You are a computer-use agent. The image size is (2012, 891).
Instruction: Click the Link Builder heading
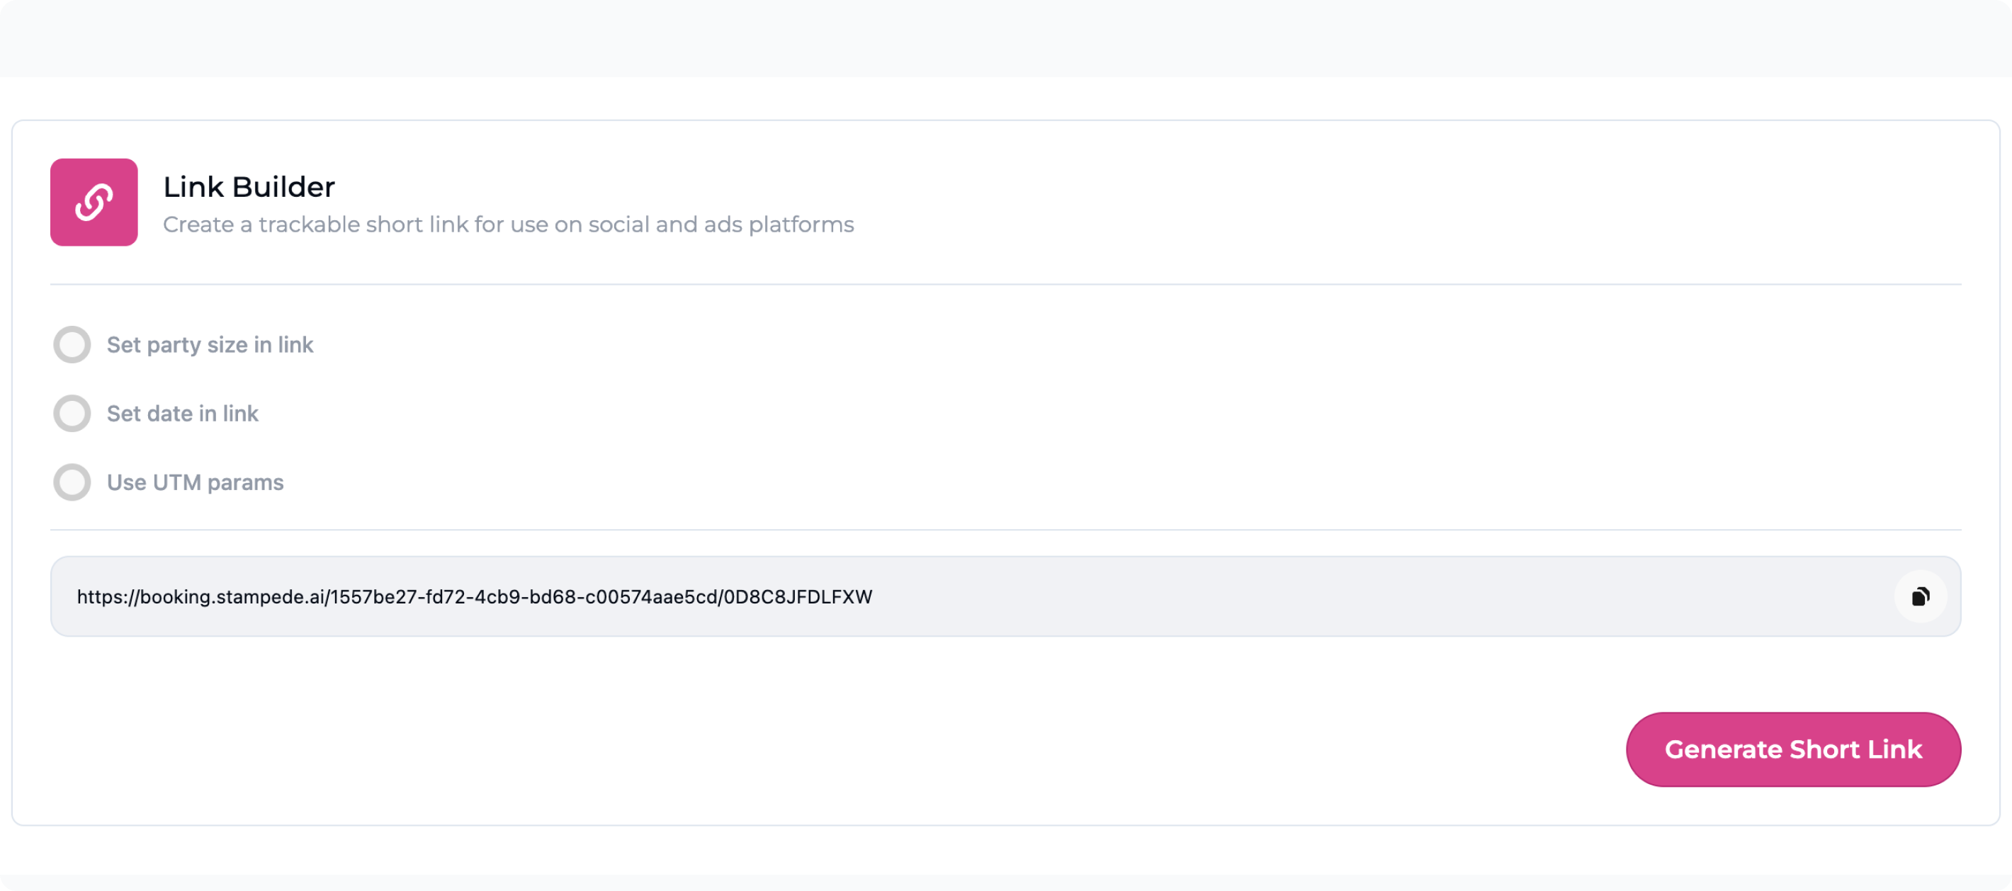(x=249, y=187)
